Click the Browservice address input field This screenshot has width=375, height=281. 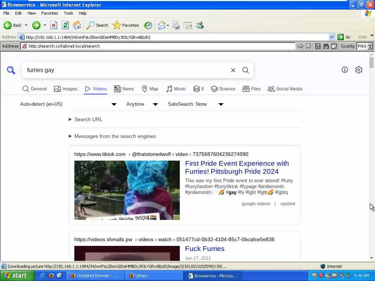(158, 46)
